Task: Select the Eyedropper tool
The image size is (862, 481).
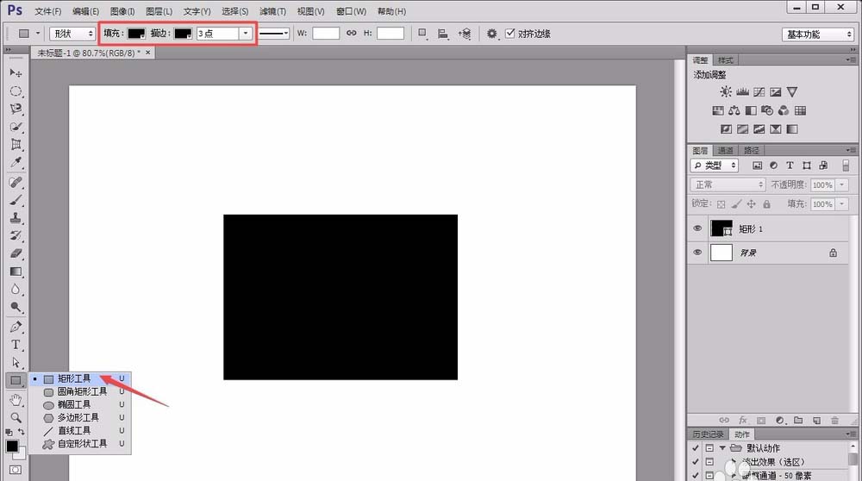Action: tap(16, 162)
